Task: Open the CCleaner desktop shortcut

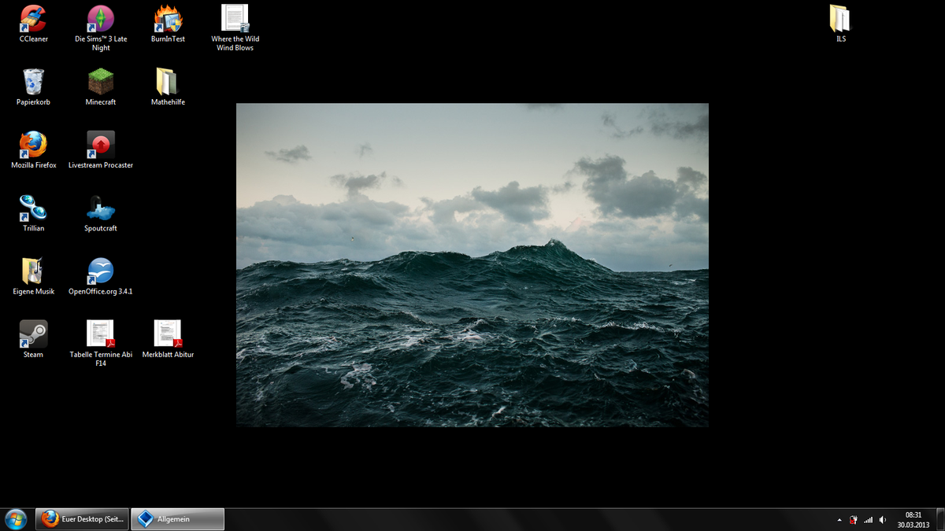Action: tap(33, 19)
